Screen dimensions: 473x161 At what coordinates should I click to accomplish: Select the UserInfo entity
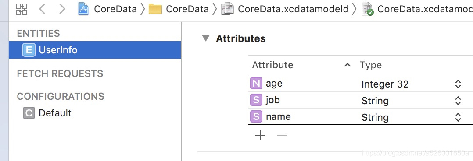click(x=95, y=50)
